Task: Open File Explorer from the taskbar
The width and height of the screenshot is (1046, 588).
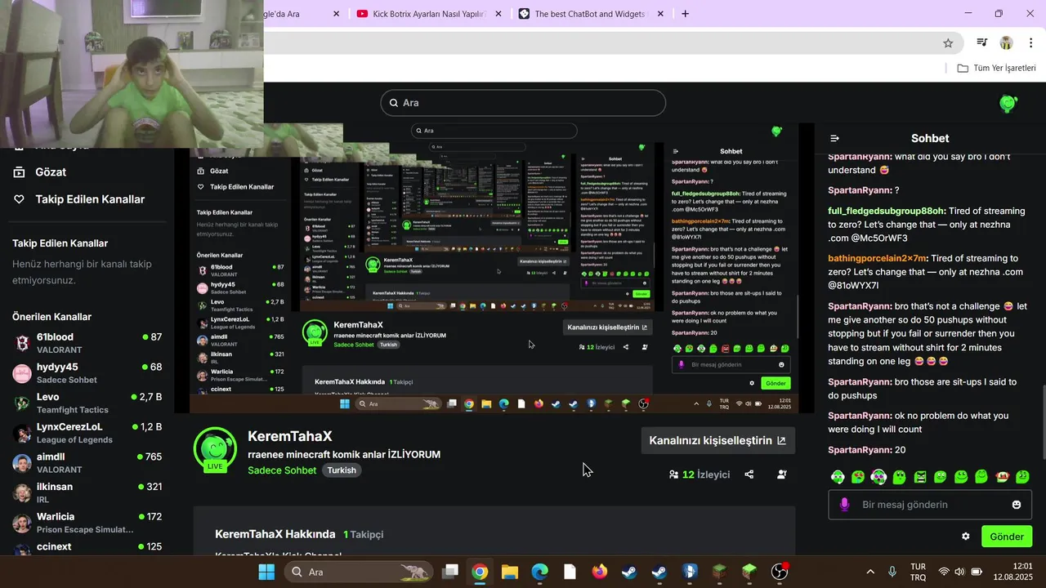Action: (510, 572)
